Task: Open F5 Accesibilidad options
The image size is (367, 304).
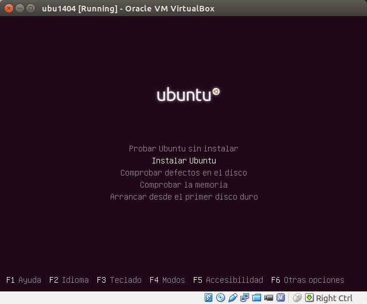Action: coord(228,280)
